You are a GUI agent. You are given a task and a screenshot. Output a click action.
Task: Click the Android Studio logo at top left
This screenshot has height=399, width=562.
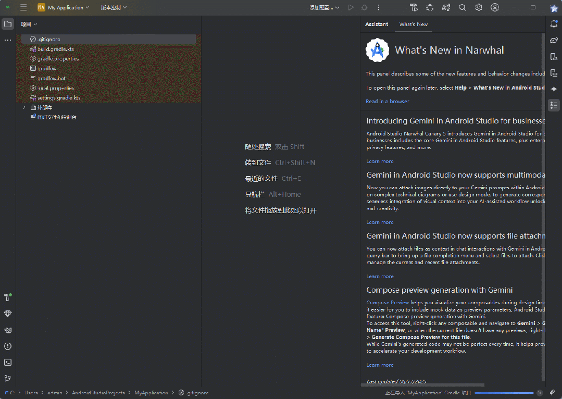[x=8, y=7]
